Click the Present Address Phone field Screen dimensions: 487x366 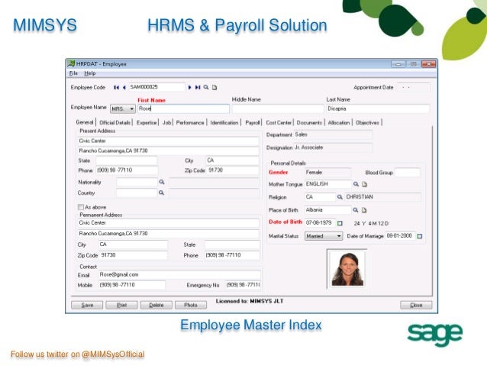127,170
